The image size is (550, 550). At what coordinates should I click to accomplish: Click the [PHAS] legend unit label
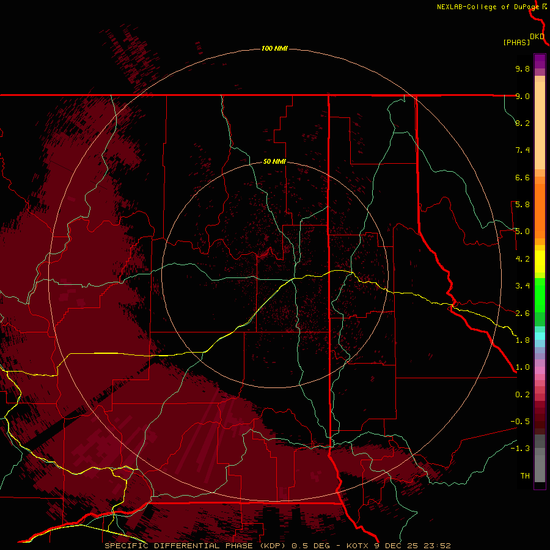(516, 42)
